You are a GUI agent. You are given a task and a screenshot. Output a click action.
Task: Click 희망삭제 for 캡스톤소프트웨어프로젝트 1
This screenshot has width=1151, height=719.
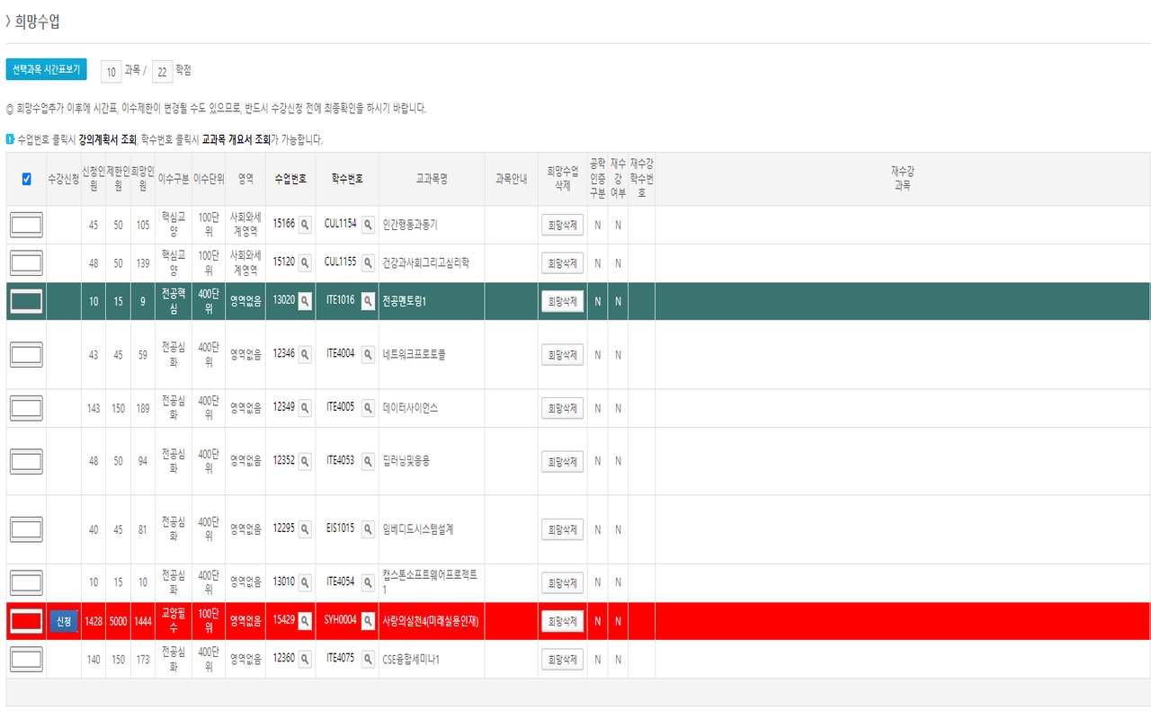562,582
